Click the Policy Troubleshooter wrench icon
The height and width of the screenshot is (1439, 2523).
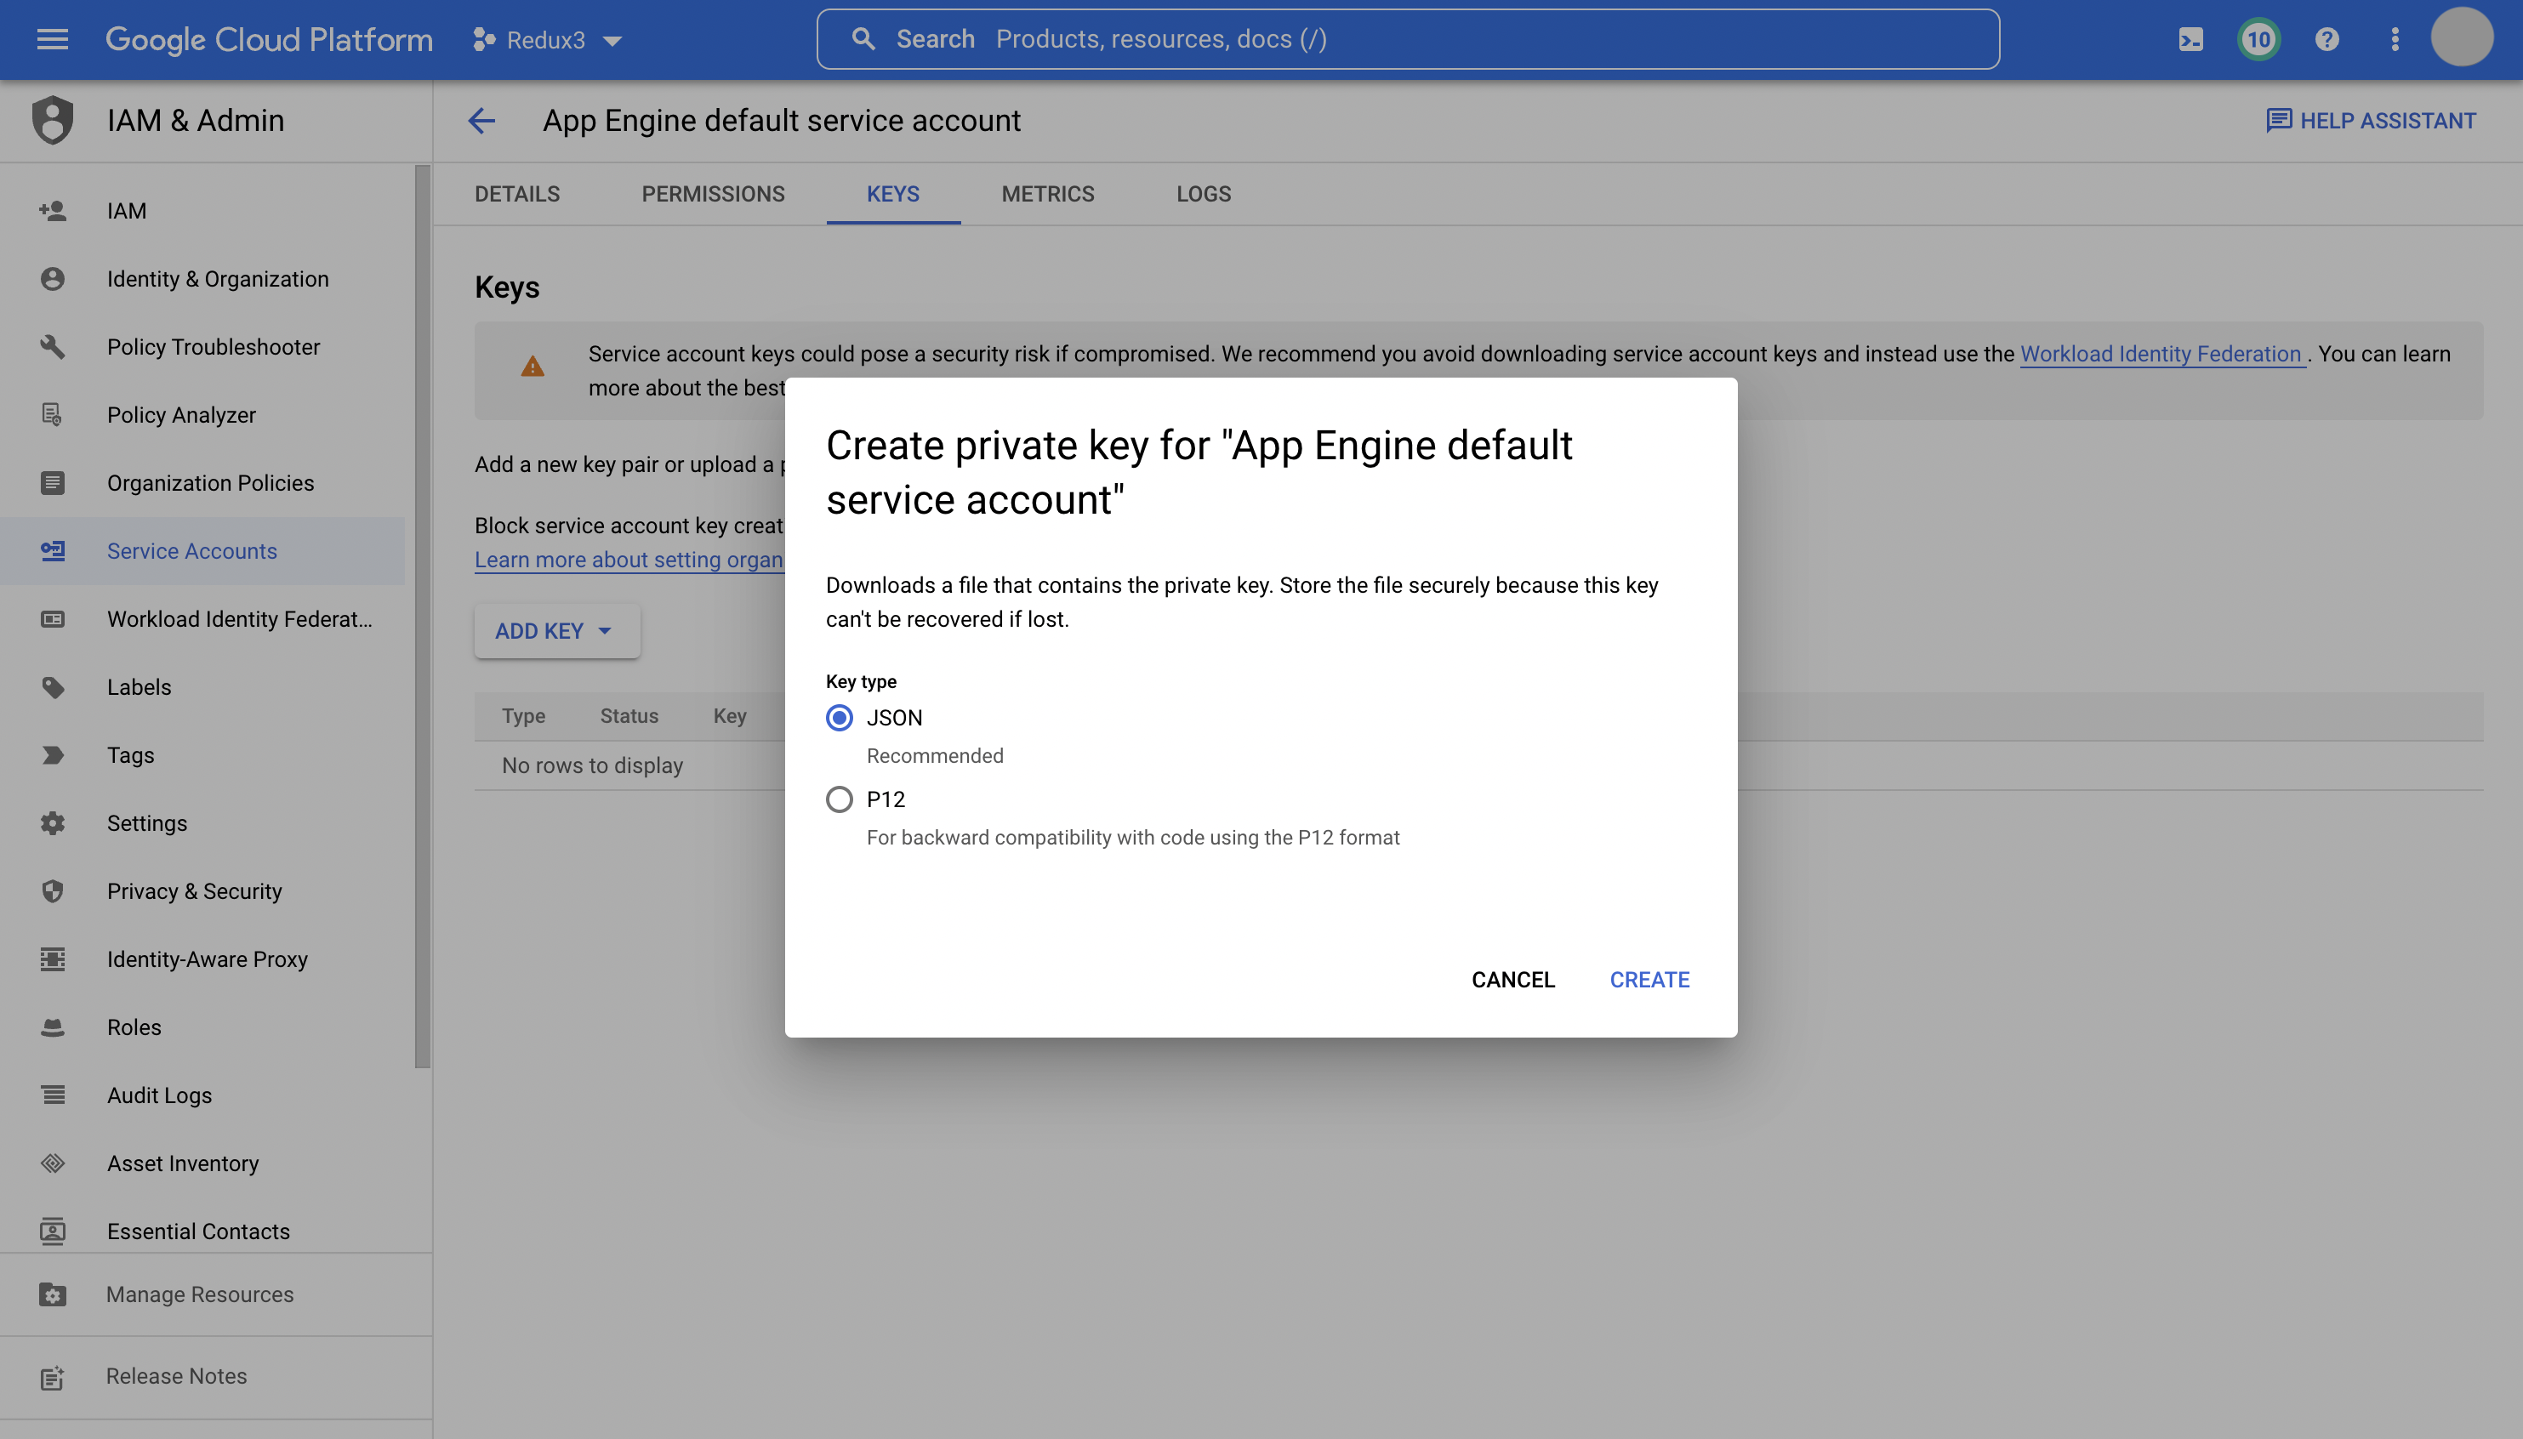point(52,346)
